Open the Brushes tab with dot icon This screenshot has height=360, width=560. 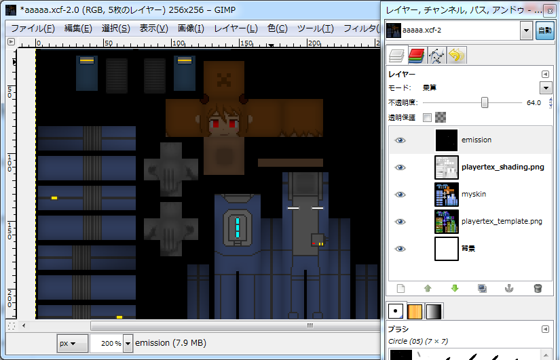click(395, 311)
